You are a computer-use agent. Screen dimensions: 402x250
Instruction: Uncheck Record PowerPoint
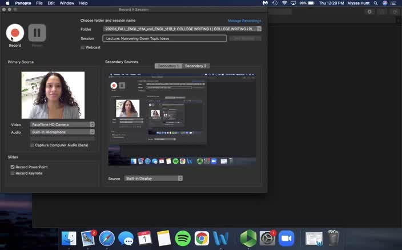point(13,167)
